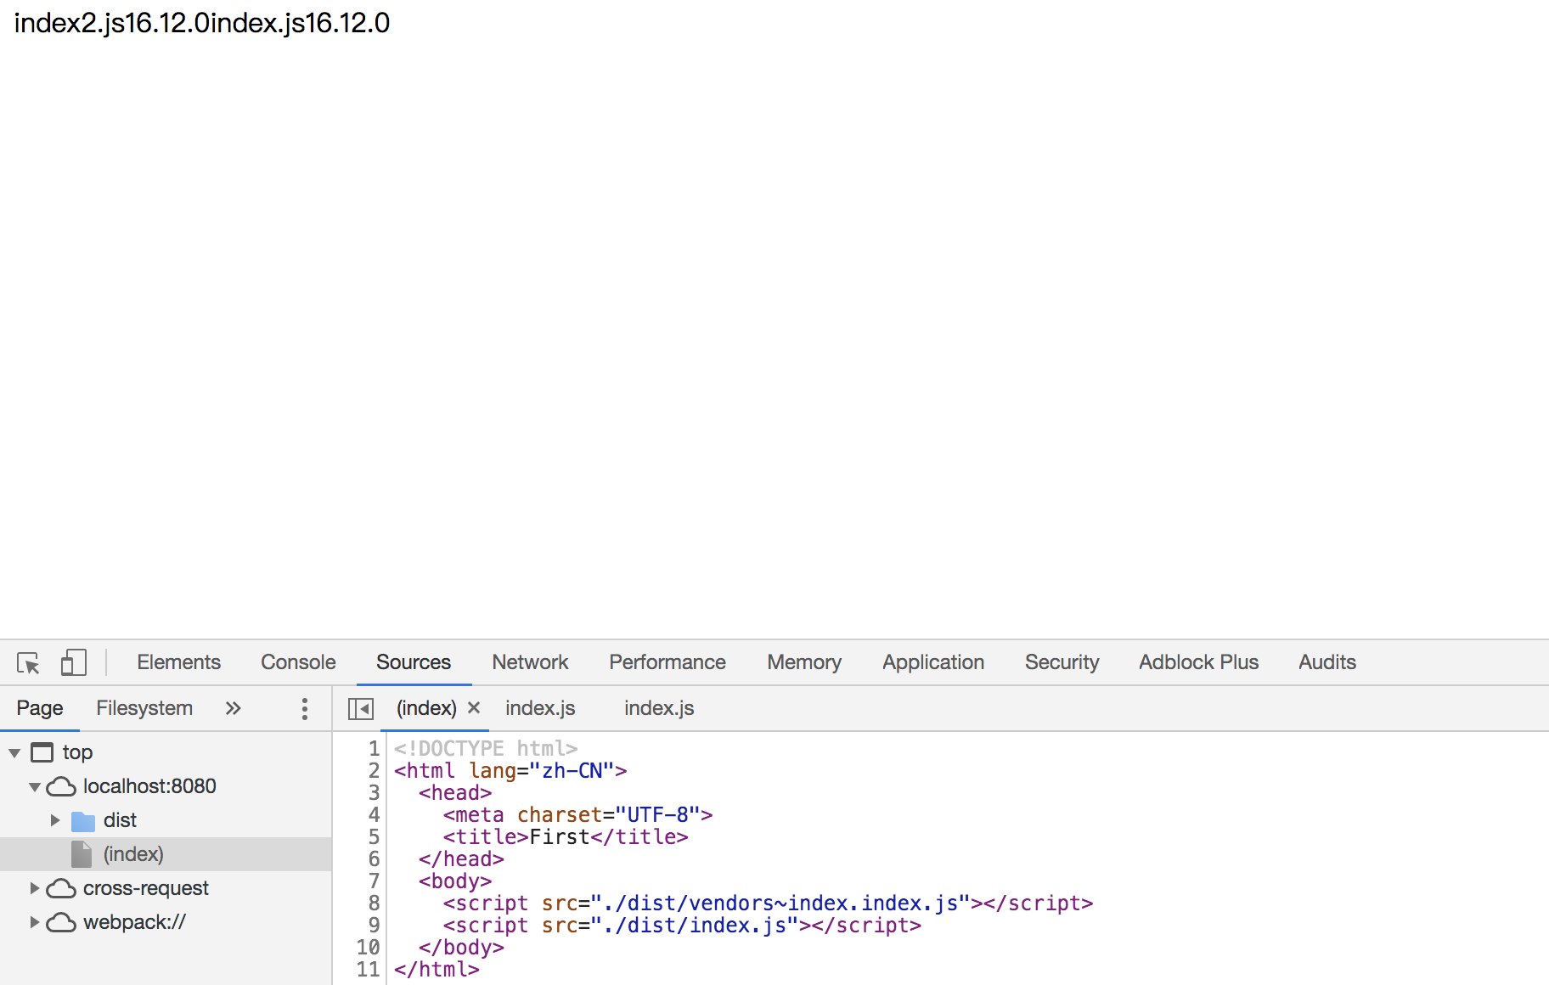The width and height of the screenshot is (1549, 985).
Task: Collapse the localhost:8080 tree node
Action: click(x=35, y=787)
